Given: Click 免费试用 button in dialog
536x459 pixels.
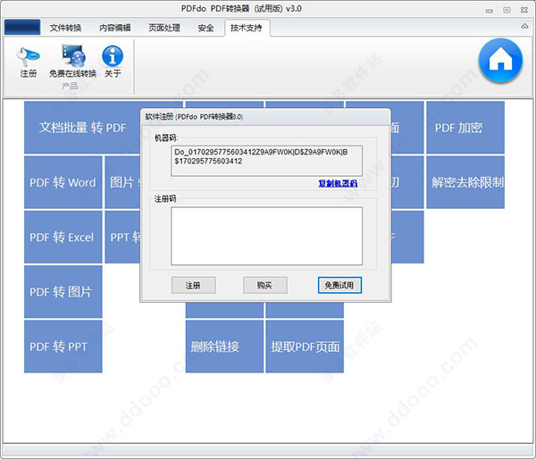Looking at the screenshot, I should [x=339, y=285].
